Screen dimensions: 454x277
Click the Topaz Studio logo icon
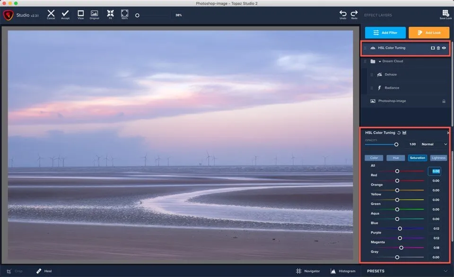[x=9, y=15]
